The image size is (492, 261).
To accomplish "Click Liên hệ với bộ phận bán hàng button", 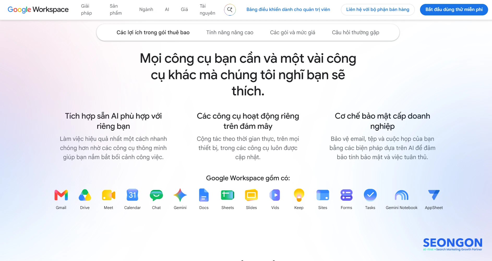I will (x=378, y=10).
